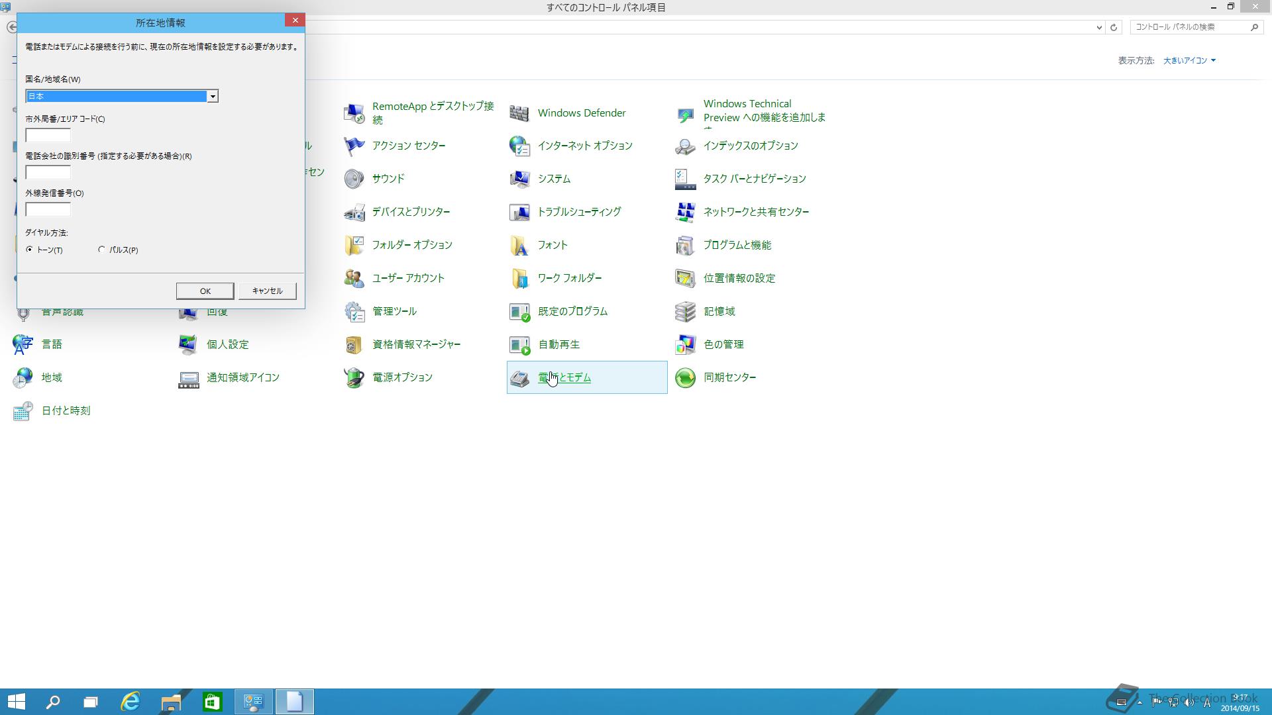This screenshot has height=715, width=1272.
Task: Open RemoteApp and Desktop Connections icon
Action: point(354,113)
